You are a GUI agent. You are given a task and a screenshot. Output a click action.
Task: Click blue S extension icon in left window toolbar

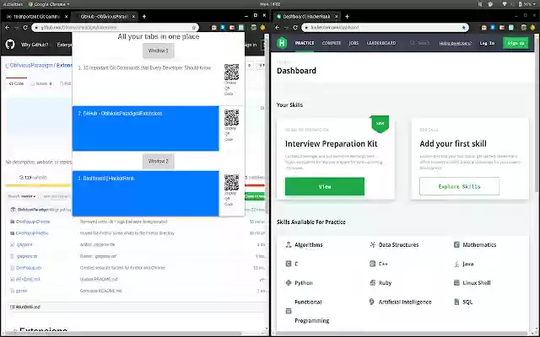click(223, 27)
